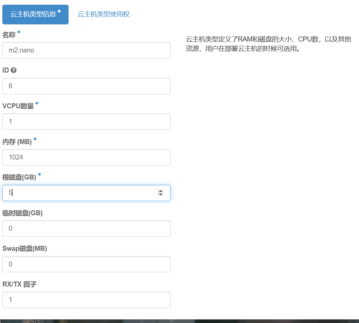Image resolution: width=359 pixels, height=323 pixels.
Task: Click the 名称 label text
Action: tap(9, 35)
